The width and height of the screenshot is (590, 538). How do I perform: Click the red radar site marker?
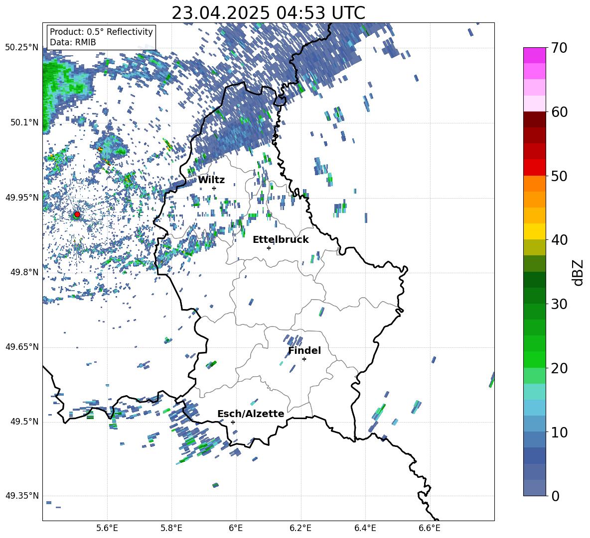tap(77, 215)
